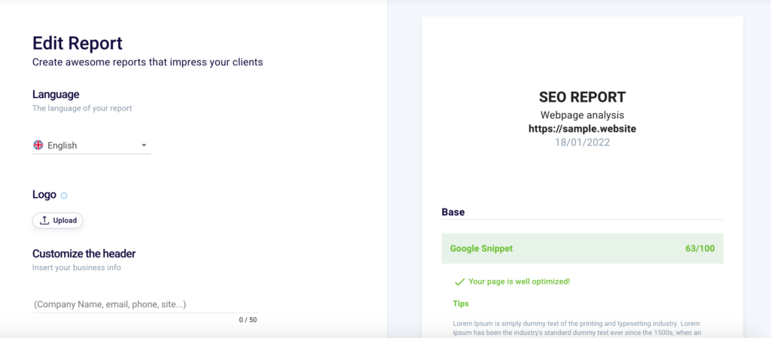Screen dimensions: 771x338
Task: Click the 0 / 50 character counter
Action: click(x=248, y=320)
